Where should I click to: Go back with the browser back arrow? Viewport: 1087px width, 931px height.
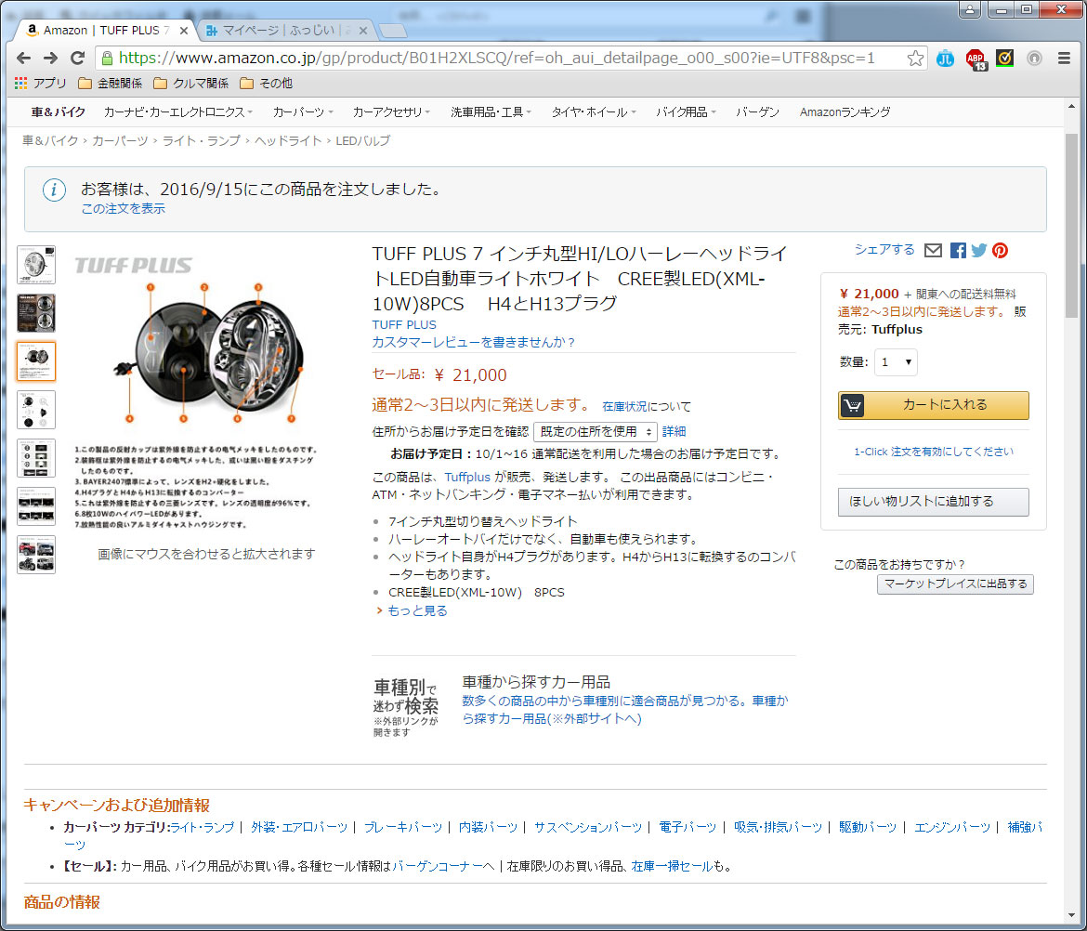[x=23, y=59]
